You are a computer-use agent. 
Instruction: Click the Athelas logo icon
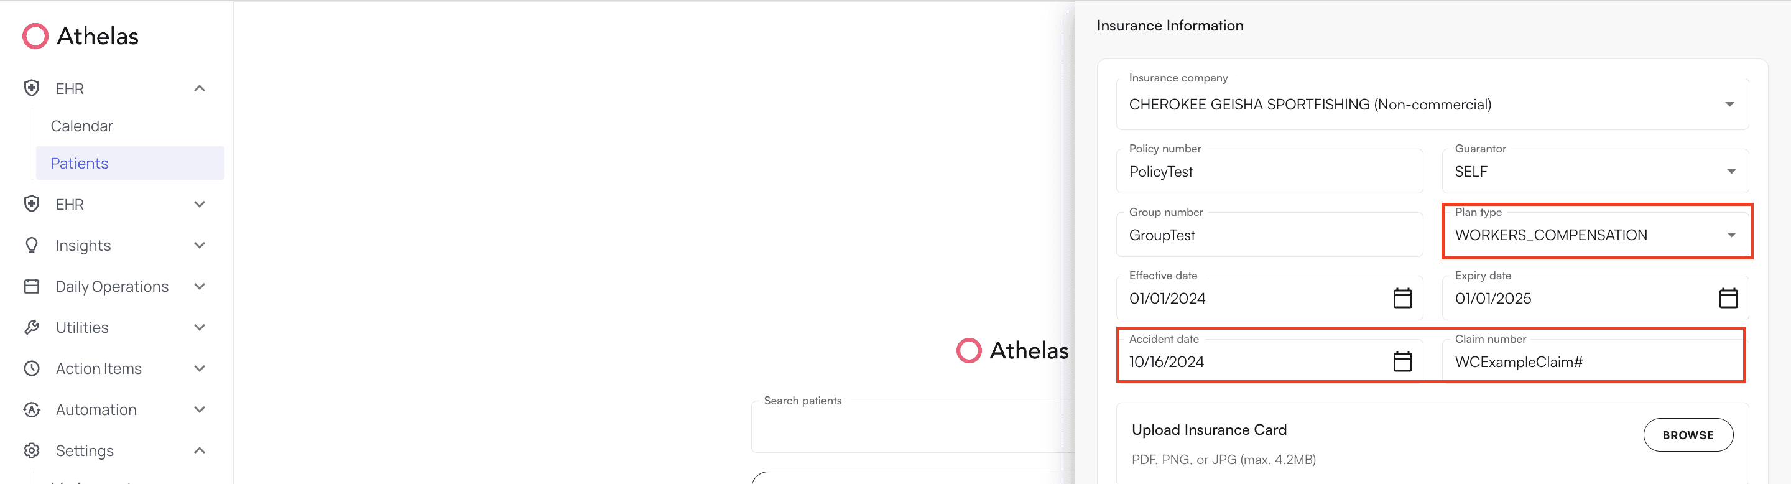pyautogui.click(x=35, y=35)
